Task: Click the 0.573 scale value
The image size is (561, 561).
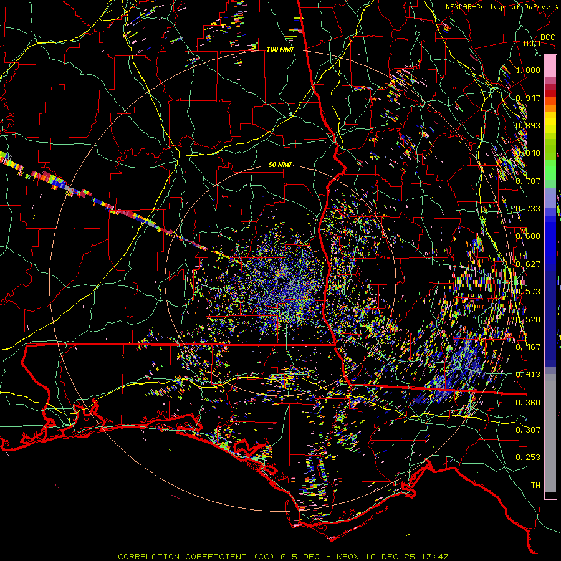Action: [528, 292]
